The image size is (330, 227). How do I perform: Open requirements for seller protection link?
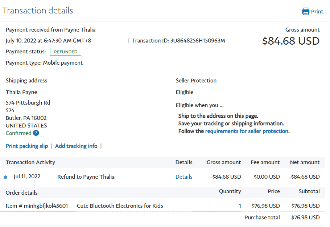coord(247,131)
